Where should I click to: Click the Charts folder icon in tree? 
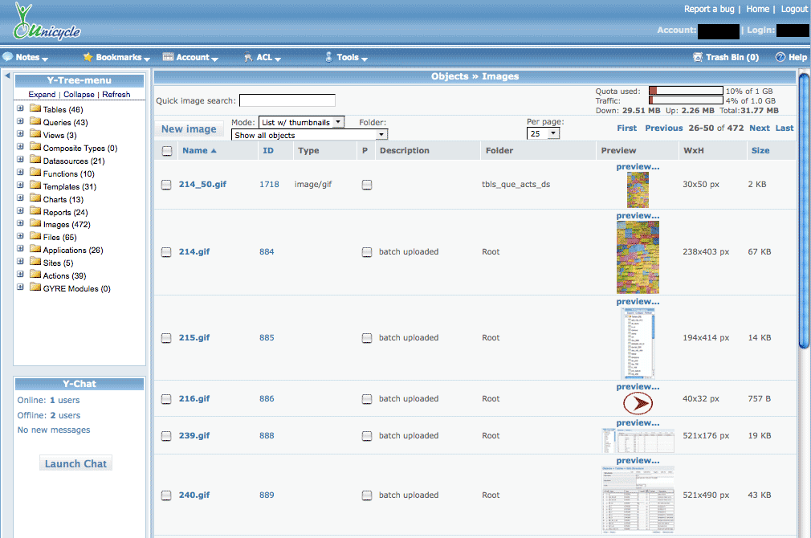coord(35,199)
